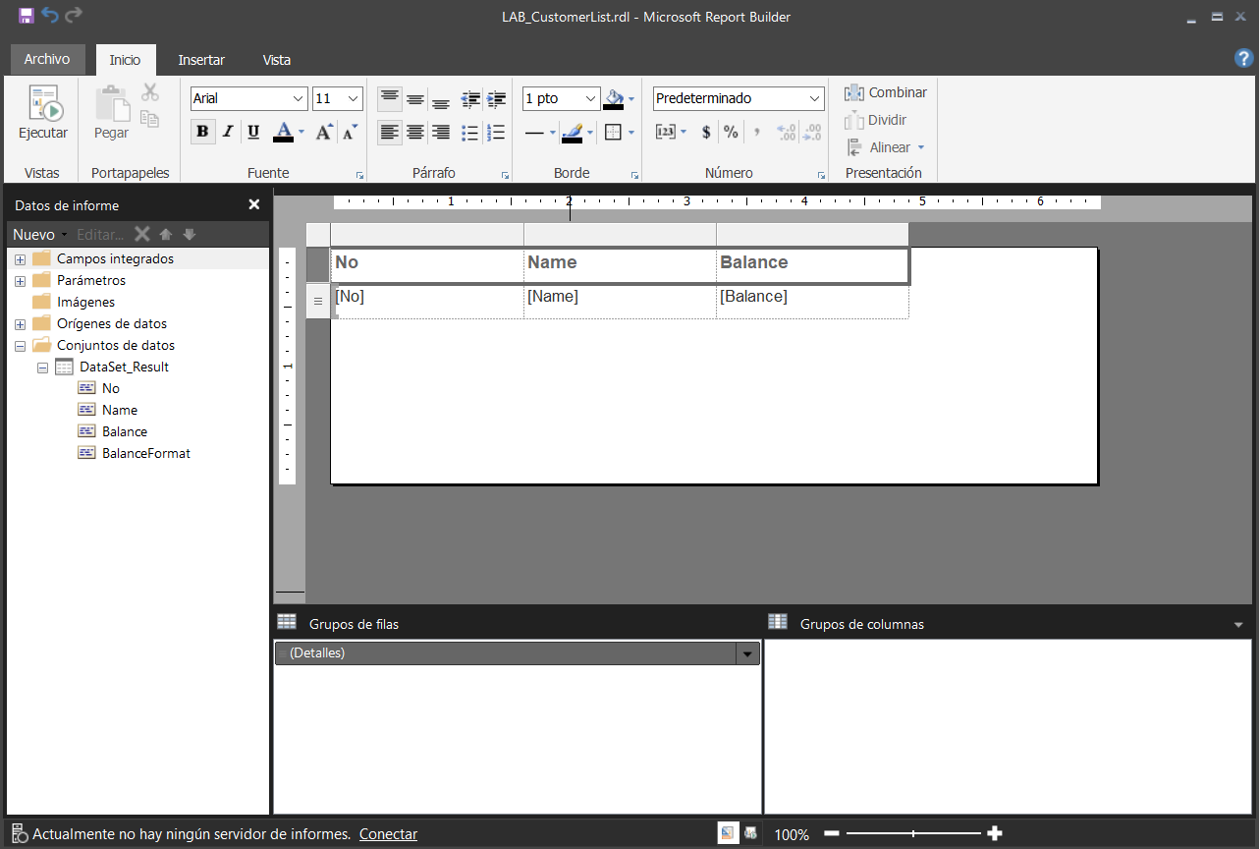This screenshot has height=849, width=1260.
Task: Toggle underline formatting
Action: coord(253,132)
